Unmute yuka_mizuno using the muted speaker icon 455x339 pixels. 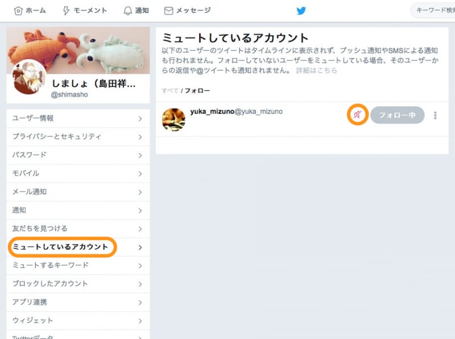click(357, 114)
